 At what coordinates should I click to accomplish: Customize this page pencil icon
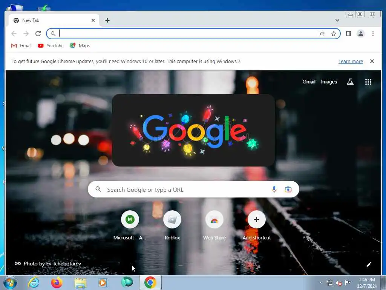click(369, 264)
